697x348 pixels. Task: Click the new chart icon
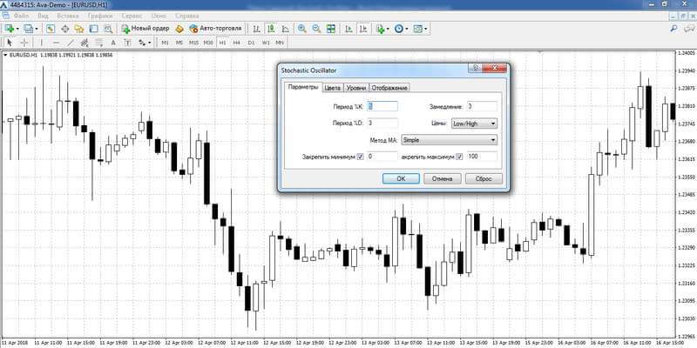pyautogui.click(x=9, y=29)
